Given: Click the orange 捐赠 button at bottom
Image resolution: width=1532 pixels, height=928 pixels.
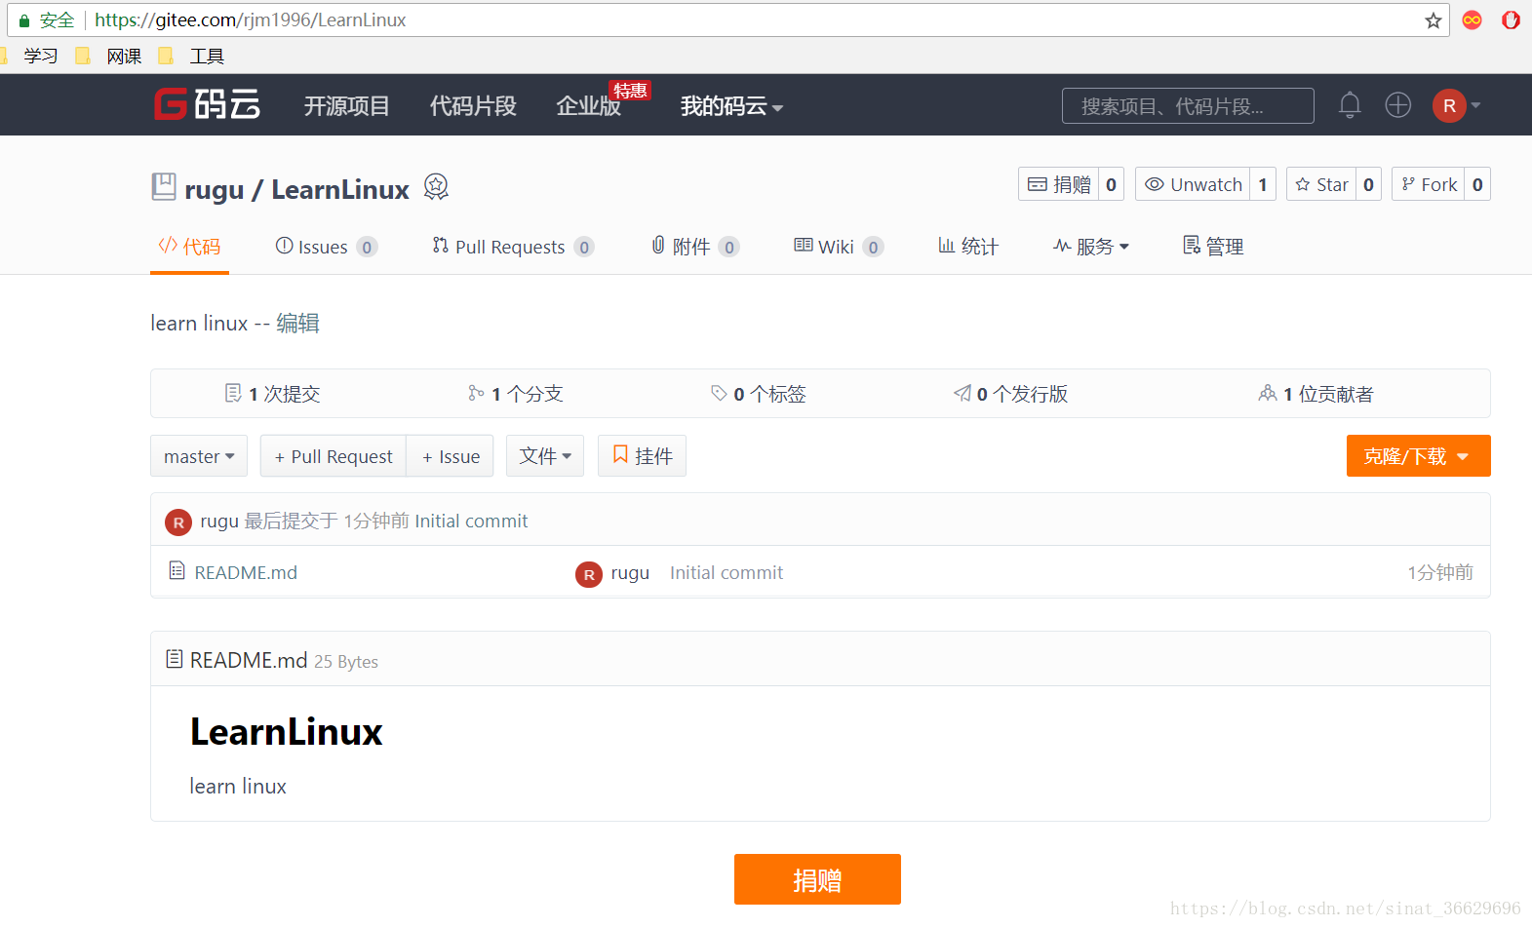Looking at the screenshot, I should coord(817,879).
